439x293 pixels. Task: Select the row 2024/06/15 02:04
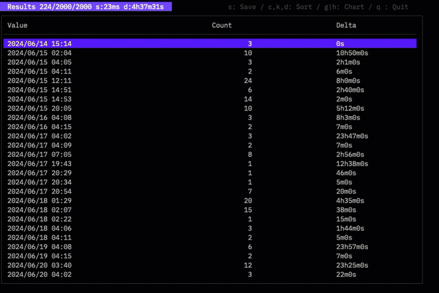pyautogui.click(x=210, y=53)
